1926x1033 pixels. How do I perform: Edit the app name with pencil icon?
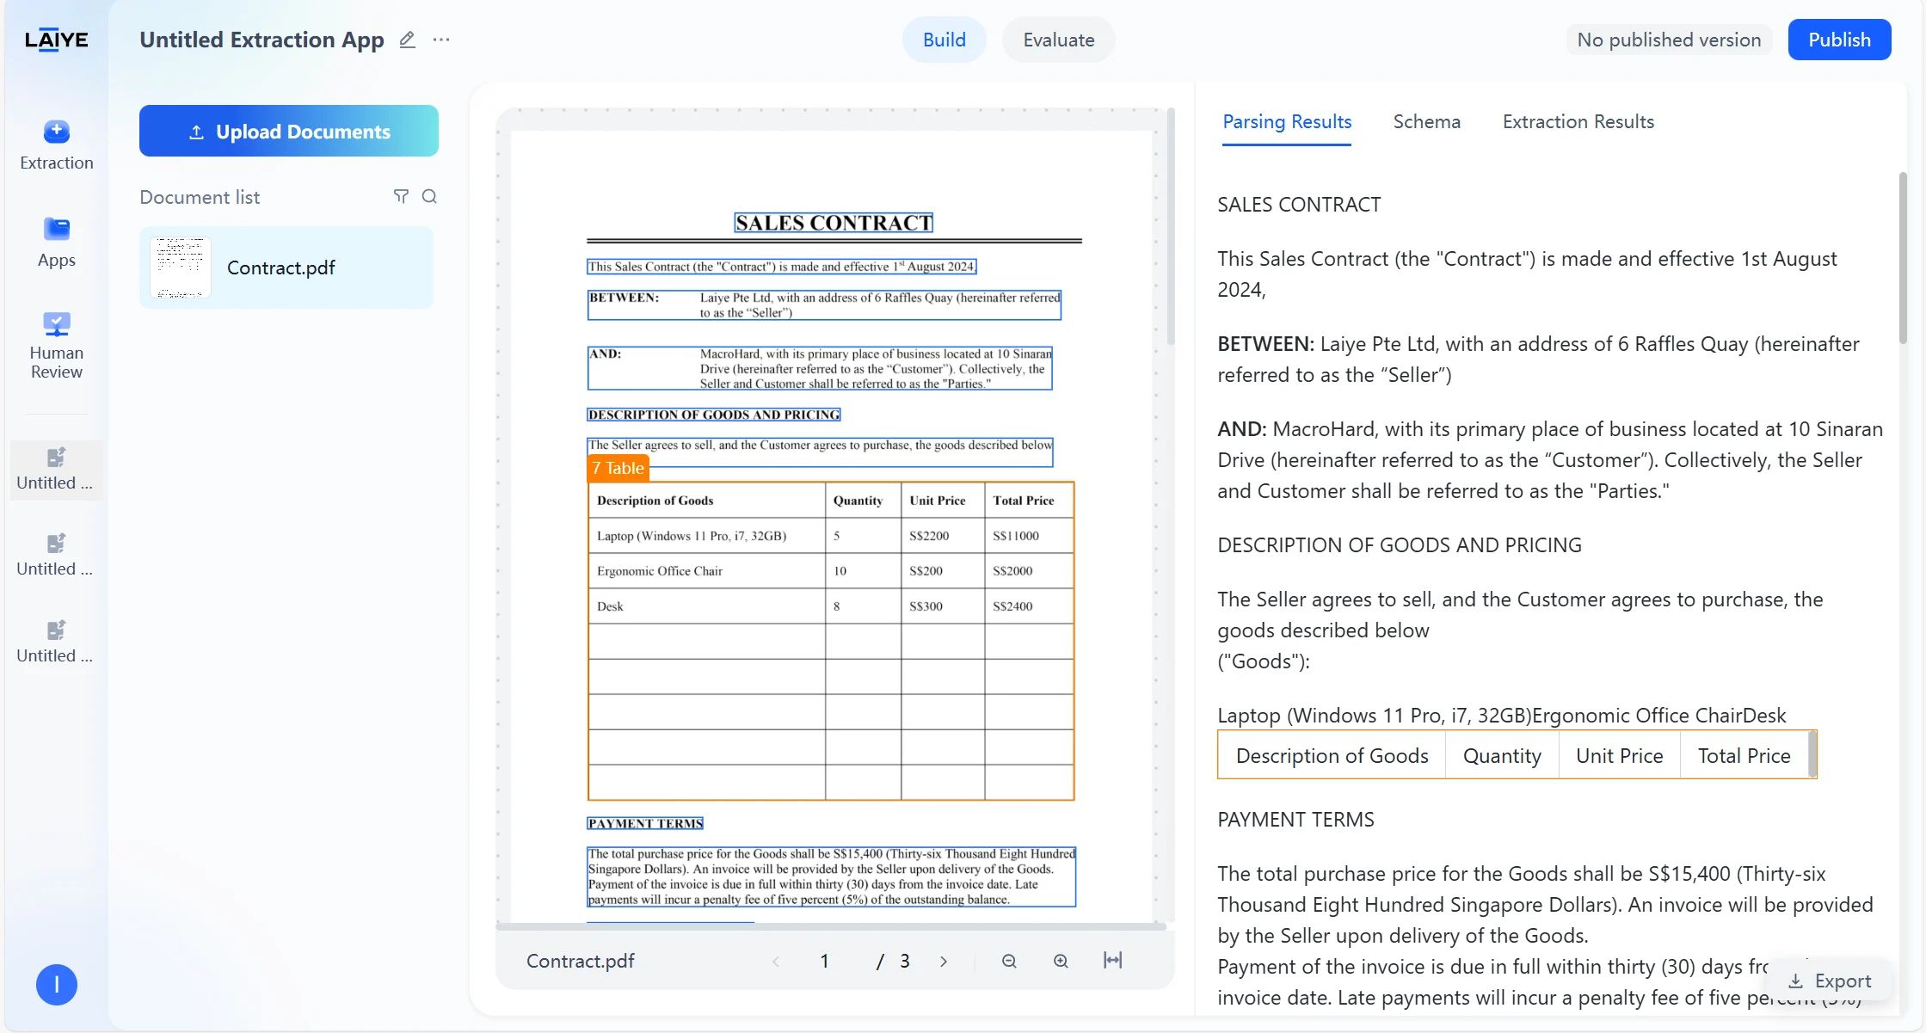click(x=408, y=40)
